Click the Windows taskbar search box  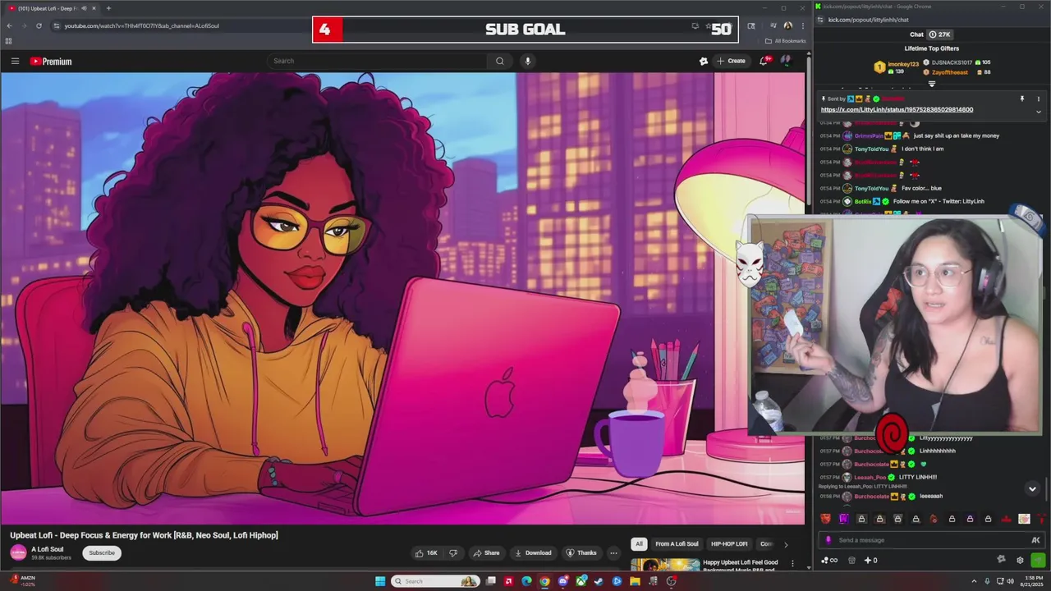[435, 581]
